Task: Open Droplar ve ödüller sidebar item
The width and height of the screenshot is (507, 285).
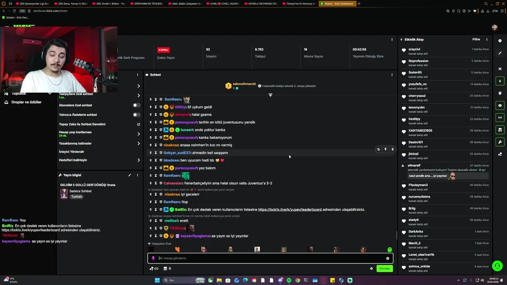Action: (x=26, y=102)
